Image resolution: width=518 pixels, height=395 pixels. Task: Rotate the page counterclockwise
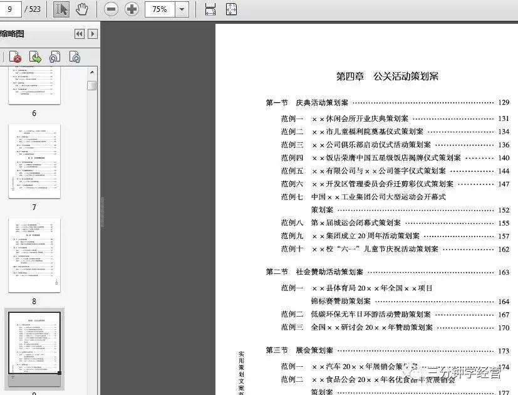[54, 56]
